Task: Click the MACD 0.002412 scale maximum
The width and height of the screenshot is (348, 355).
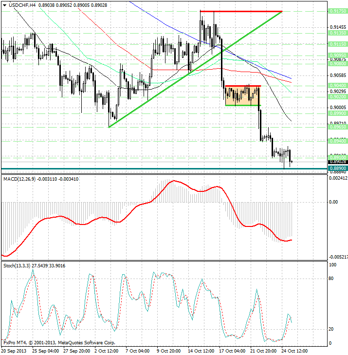Action: point(338,178)
